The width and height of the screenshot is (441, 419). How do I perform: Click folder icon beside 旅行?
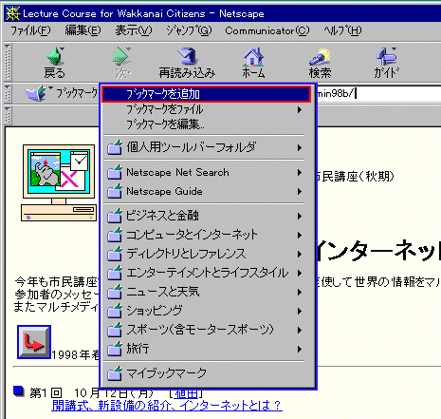coord(115,349)
